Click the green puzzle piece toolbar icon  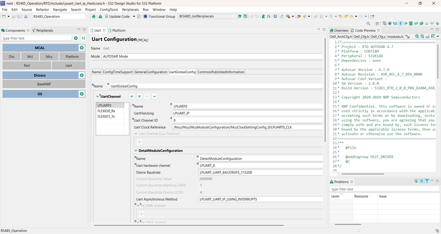coord(263,16)
